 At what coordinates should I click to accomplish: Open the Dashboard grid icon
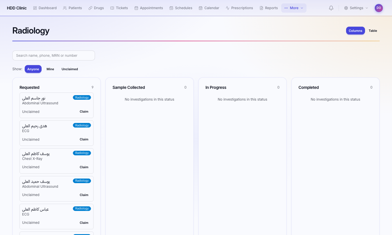tap(35, 8)
